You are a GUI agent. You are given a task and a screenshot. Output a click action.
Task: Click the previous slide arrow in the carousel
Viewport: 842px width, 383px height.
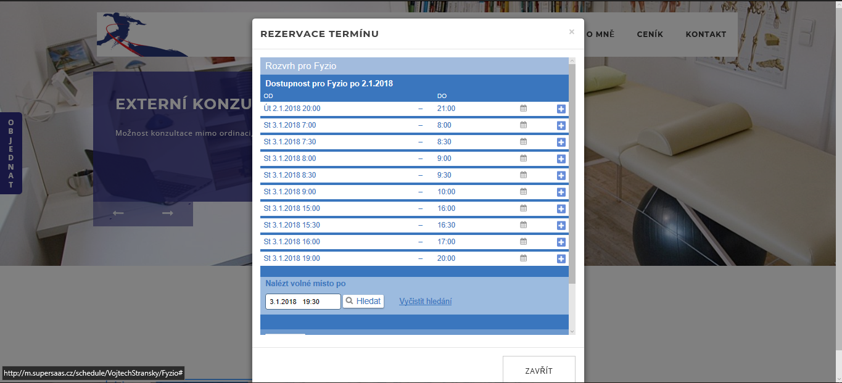[118, 213]
